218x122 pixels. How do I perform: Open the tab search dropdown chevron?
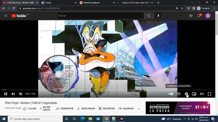192,2
